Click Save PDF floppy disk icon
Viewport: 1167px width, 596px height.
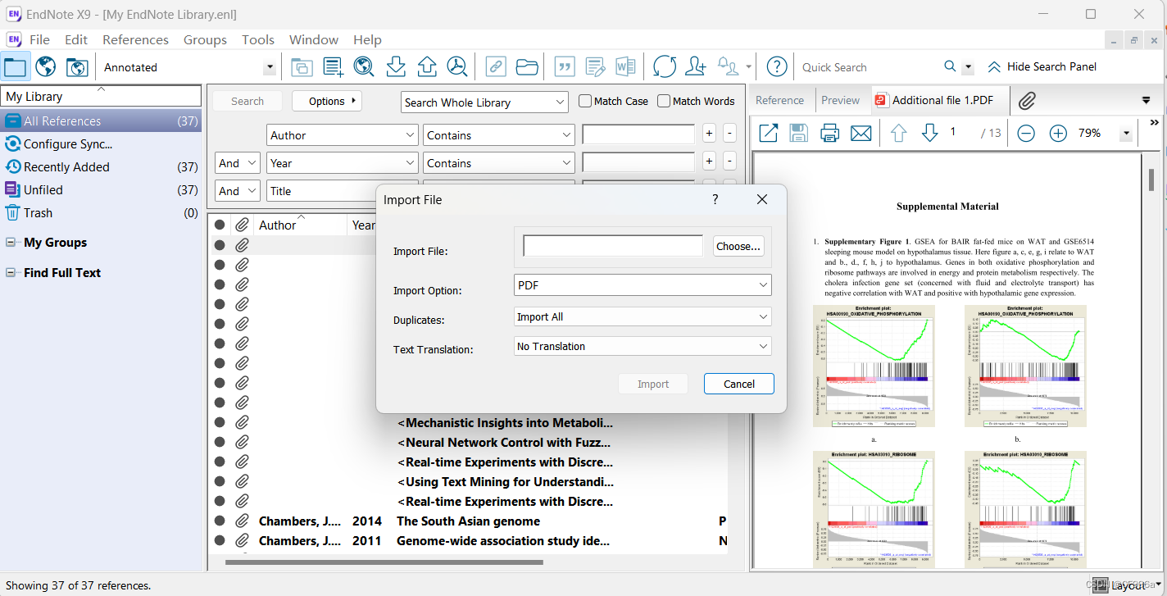pyautogui.click(x=799, y=133)
